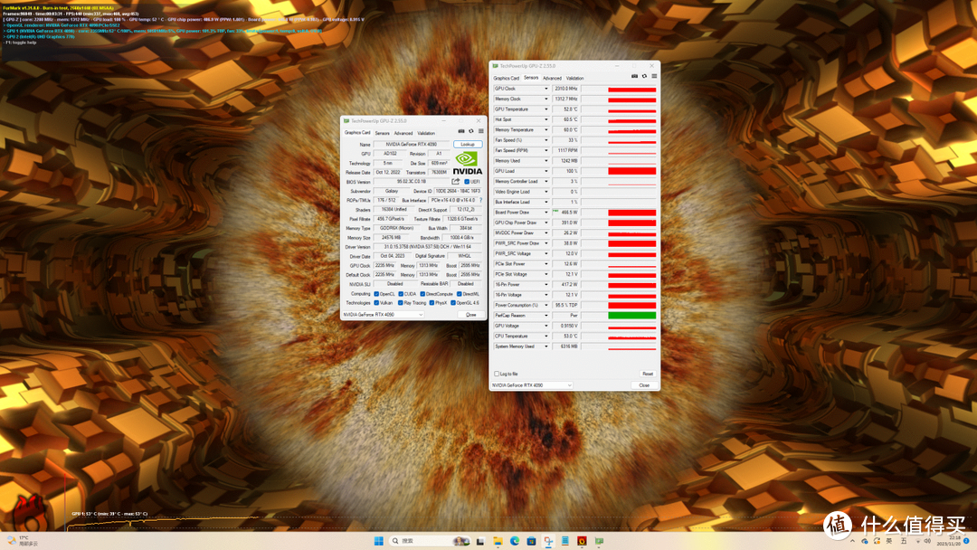The image size is (977, 550).
Task: Open the PerfCap Reason sensor dropdown
Action: (x=546, y=316)
